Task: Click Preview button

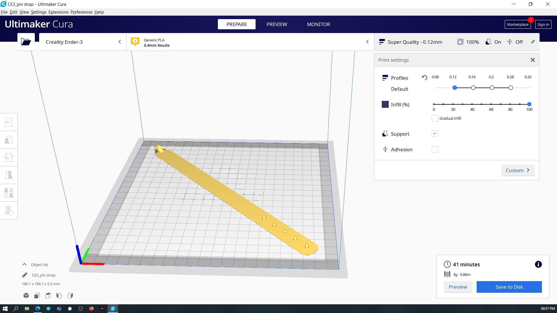Action: 458,287
